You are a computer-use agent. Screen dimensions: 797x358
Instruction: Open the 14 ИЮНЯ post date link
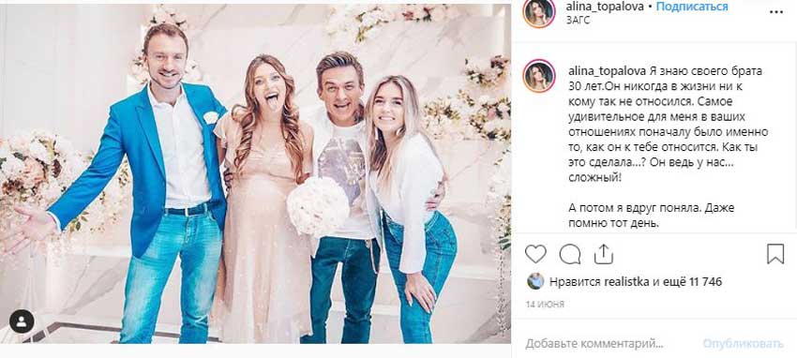(545, 305)
